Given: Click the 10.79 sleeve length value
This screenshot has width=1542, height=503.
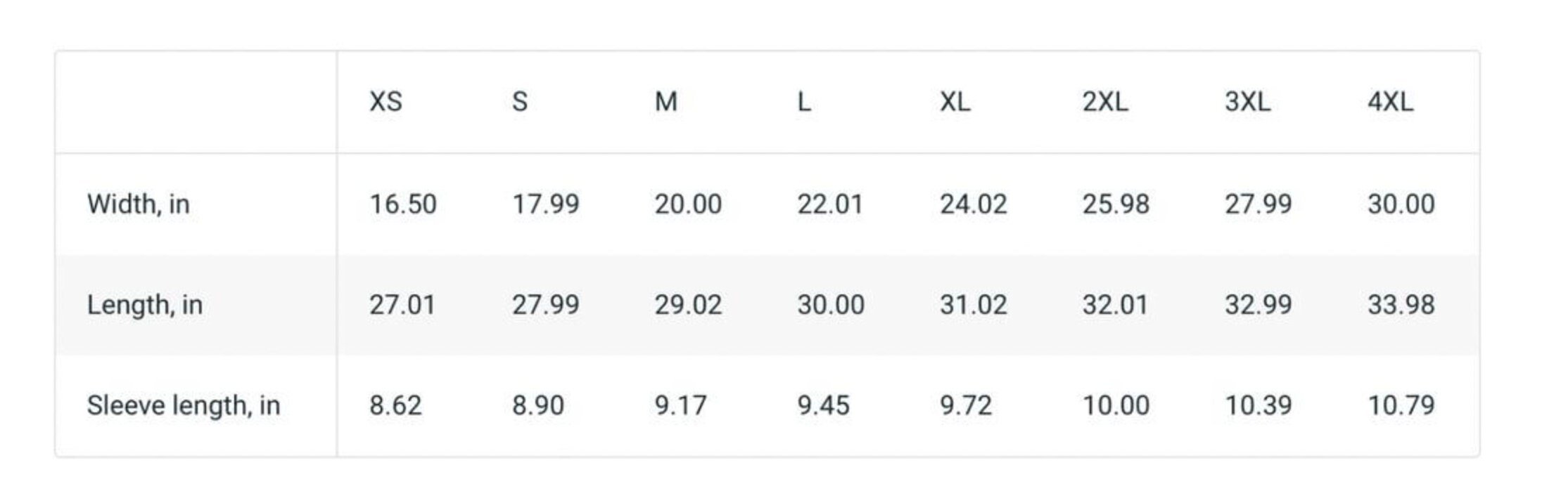Looking at the screenshot, I should point(1401,405).
